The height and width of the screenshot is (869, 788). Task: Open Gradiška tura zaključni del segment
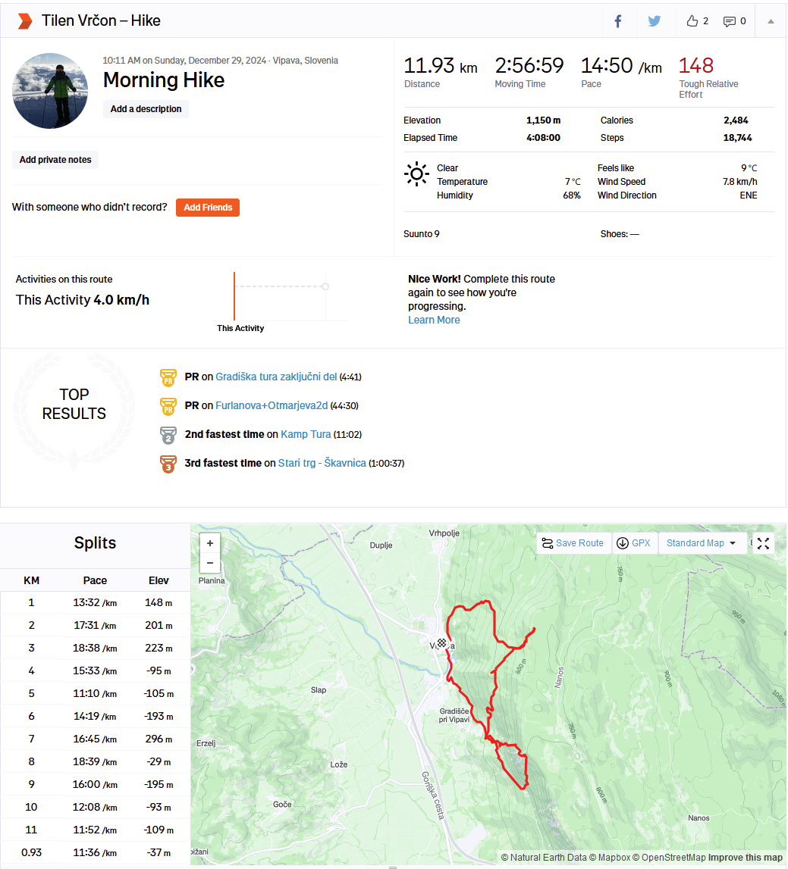click(276, 377)
